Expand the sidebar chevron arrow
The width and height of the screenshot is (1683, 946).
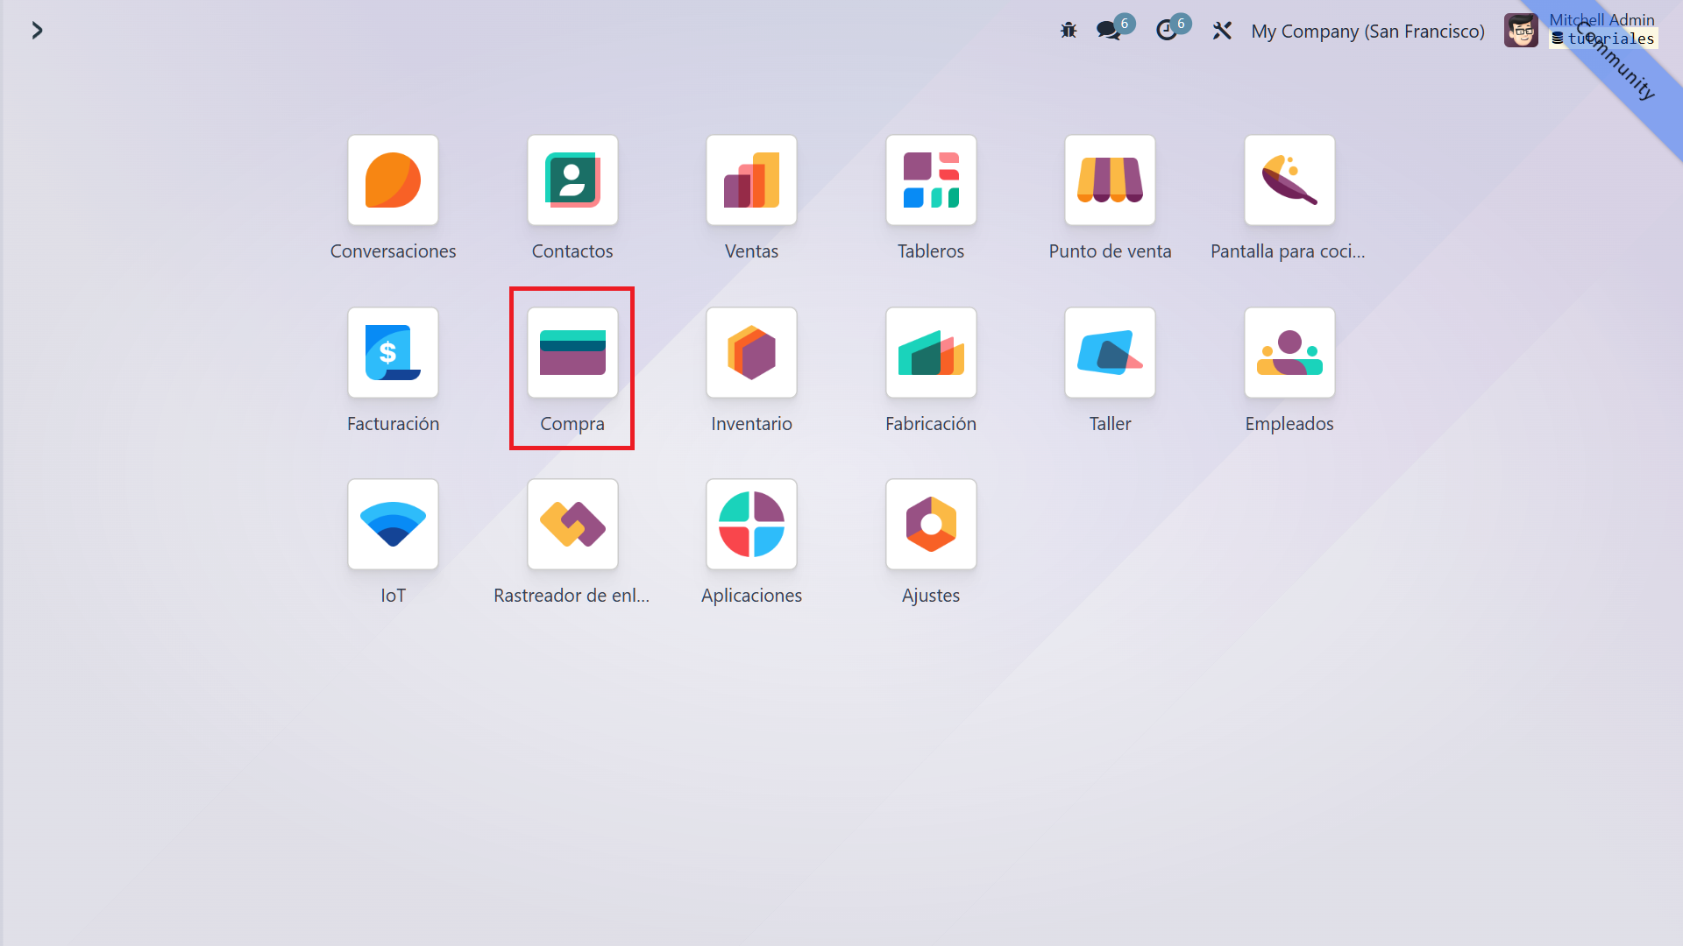(x=37, y=31)
